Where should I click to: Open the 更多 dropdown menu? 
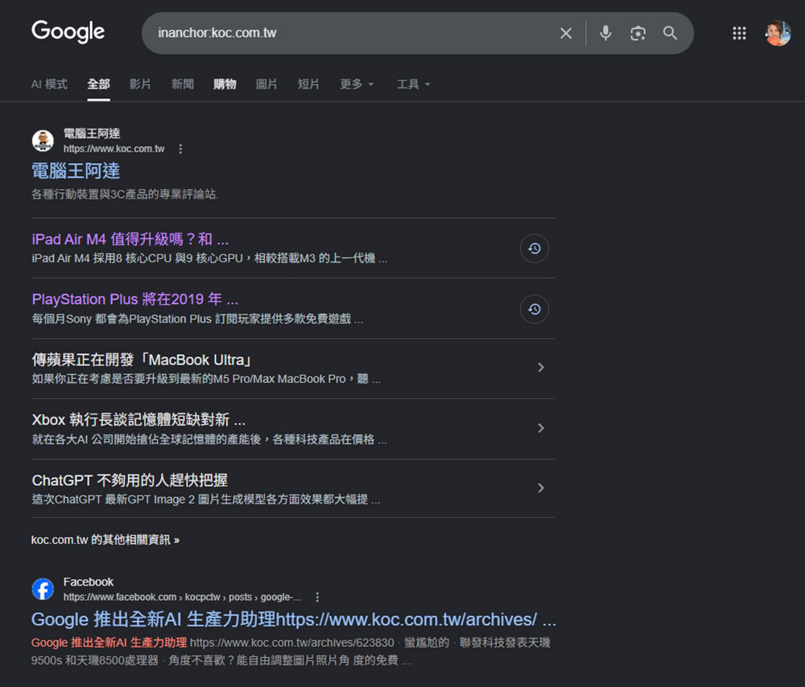[x=357, y=84]
